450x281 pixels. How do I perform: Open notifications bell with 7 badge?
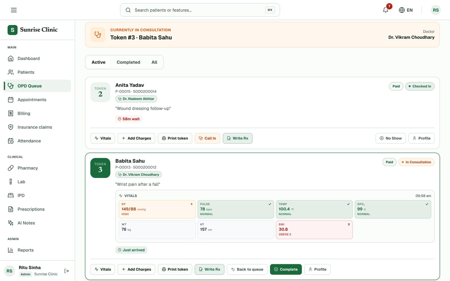[386, 10]
